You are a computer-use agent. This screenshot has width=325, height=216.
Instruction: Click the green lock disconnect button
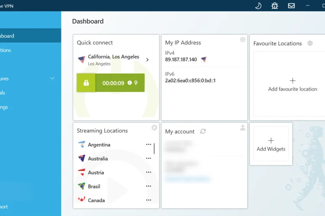(86, 83)
